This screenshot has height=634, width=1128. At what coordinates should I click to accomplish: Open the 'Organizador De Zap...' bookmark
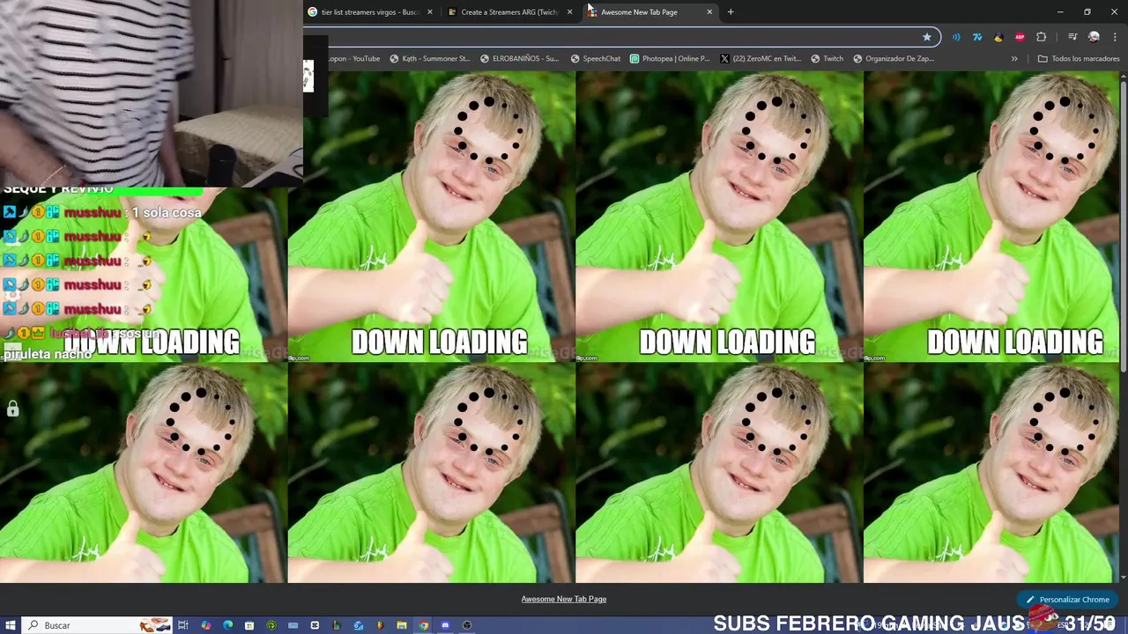click(x=894, y=59)
